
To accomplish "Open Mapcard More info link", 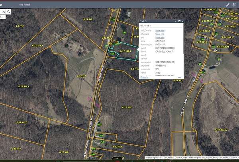I will point(160,34).
